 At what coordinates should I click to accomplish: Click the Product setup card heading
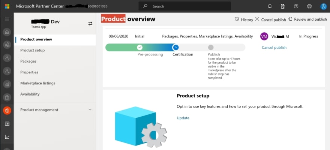pyautogui.click(x=193, y=96)
